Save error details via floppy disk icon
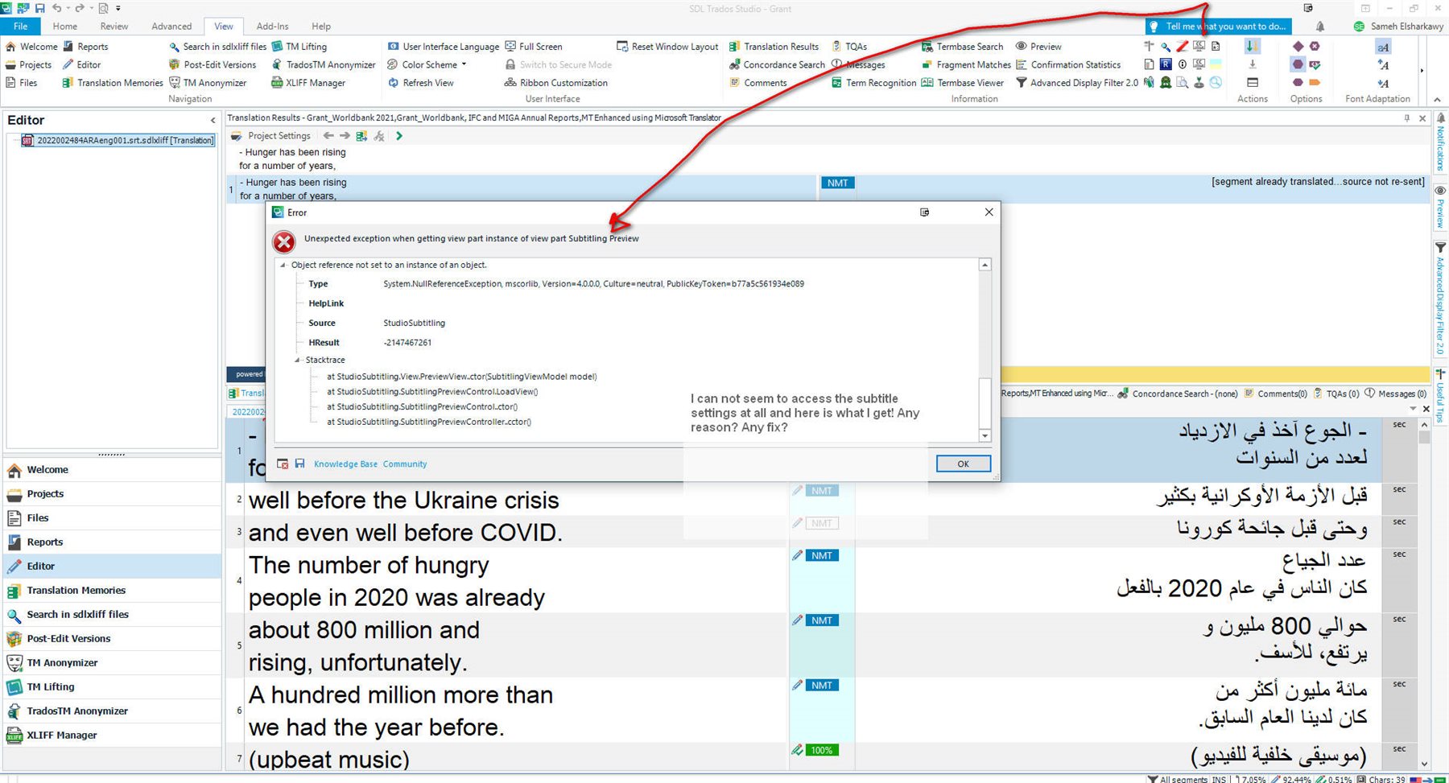This screenshot has width=1449, height=783. (299, 464)
